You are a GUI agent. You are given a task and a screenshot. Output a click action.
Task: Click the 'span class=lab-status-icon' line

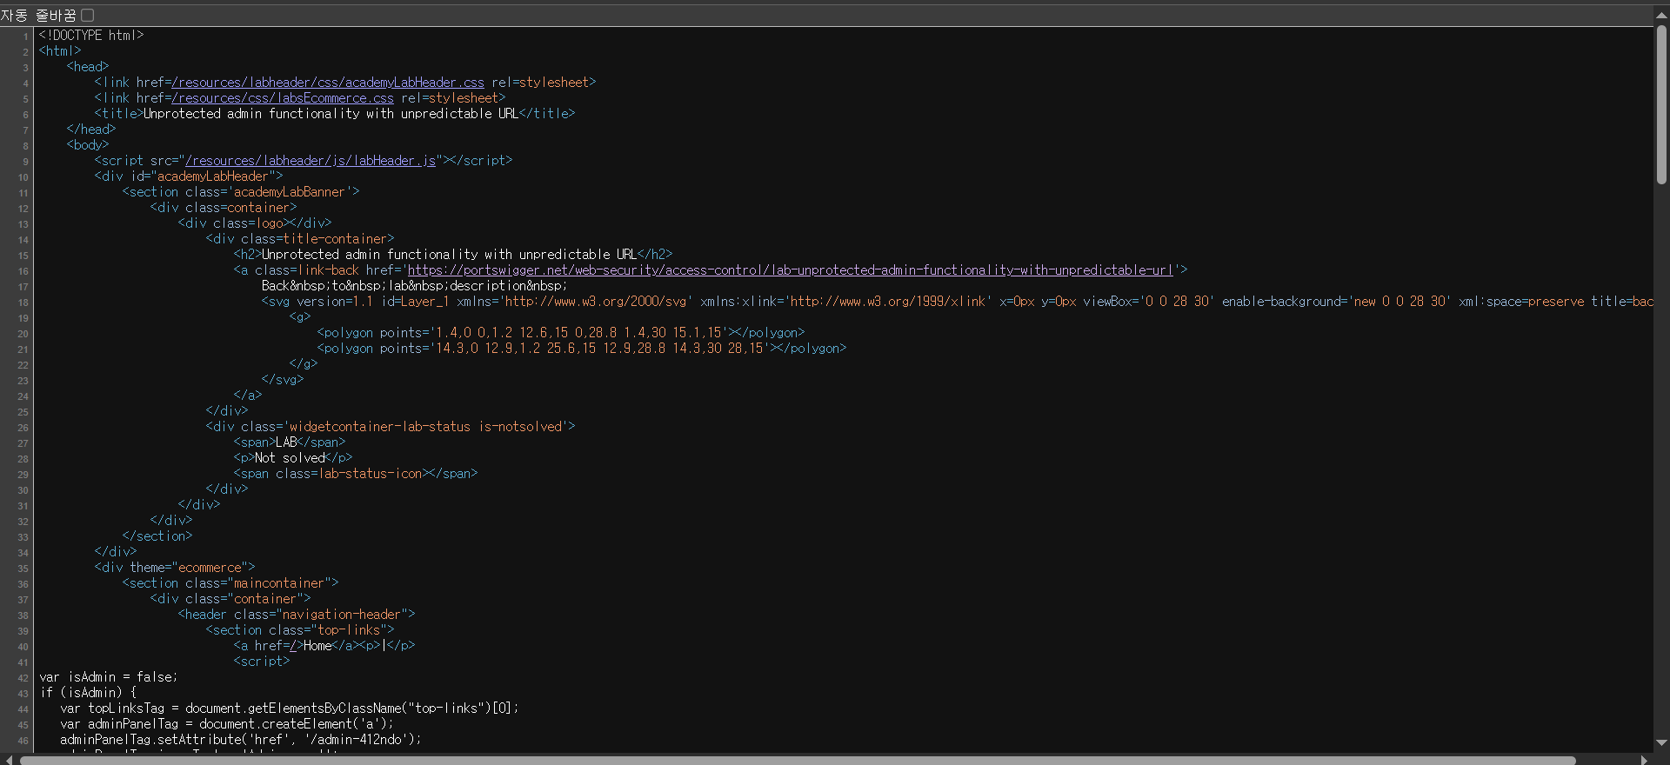[356, 474]
